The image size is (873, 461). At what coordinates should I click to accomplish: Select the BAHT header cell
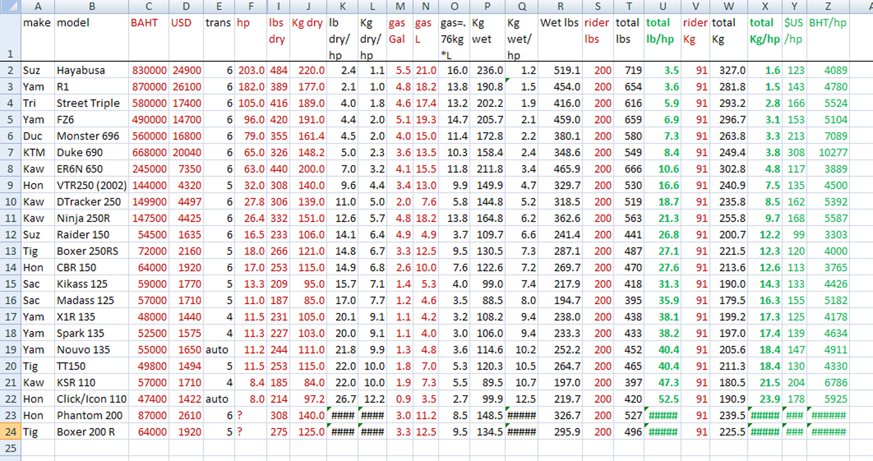tap(144, 23)
